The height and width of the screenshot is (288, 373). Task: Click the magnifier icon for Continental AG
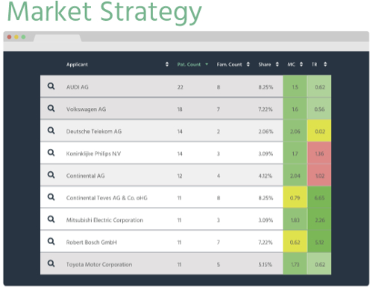(51, 175)
